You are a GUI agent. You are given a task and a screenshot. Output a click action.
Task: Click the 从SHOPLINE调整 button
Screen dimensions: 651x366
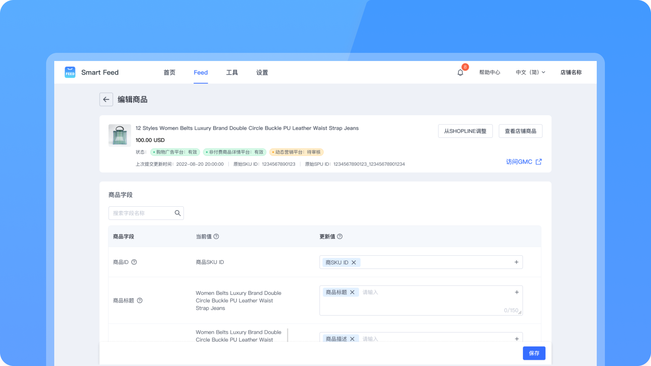point(465,131)
